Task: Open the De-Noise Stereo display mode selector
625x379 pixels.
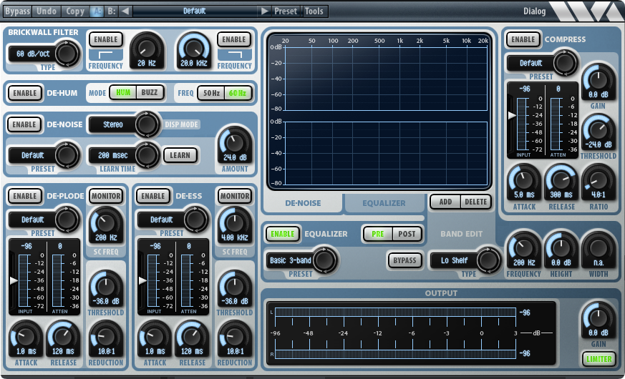Action: (124, 124)
